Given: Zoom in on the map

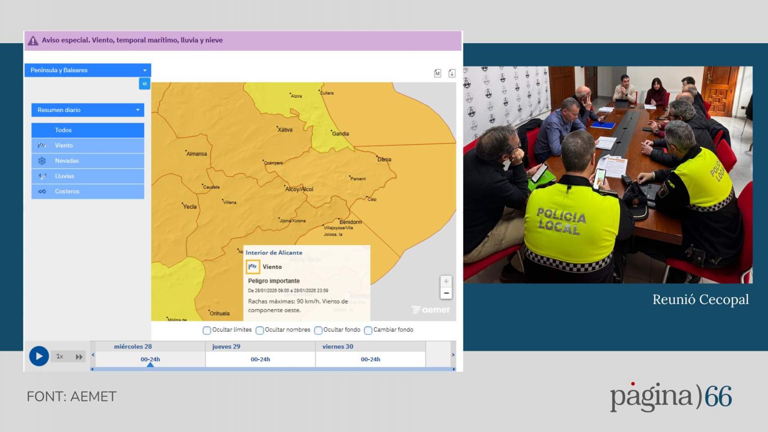Looking at the screenshot, I should 446,281.
